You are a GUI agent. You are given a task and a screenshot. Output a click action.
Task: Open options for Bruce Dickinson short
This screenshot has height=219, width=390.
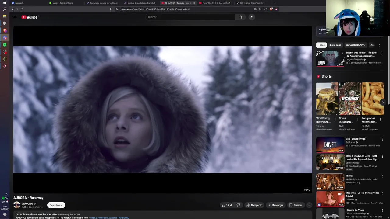[358, 120]
